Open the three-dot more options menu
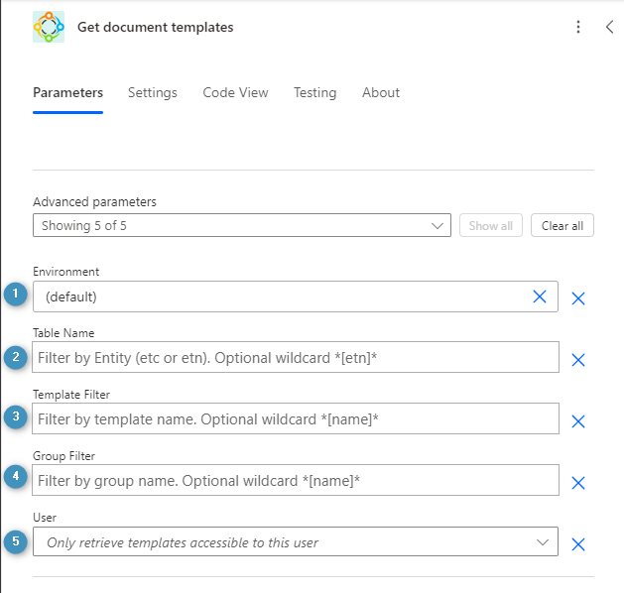Image resolution: width=624 pixels, height=593 pixels. click(x=578, y=27)
